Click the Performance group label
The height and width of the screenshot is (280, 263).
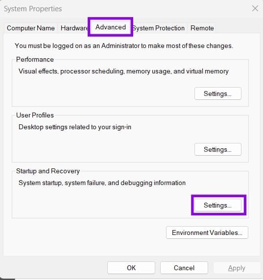(x=35, y=59)
